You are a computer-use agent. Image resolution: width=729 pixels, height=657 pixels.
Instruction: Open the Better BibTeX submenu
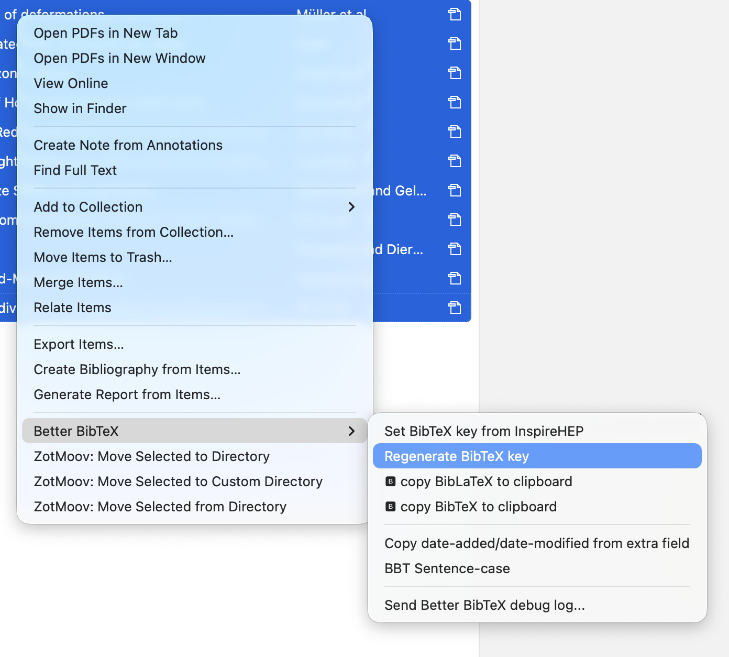click(x=194, y=431)
